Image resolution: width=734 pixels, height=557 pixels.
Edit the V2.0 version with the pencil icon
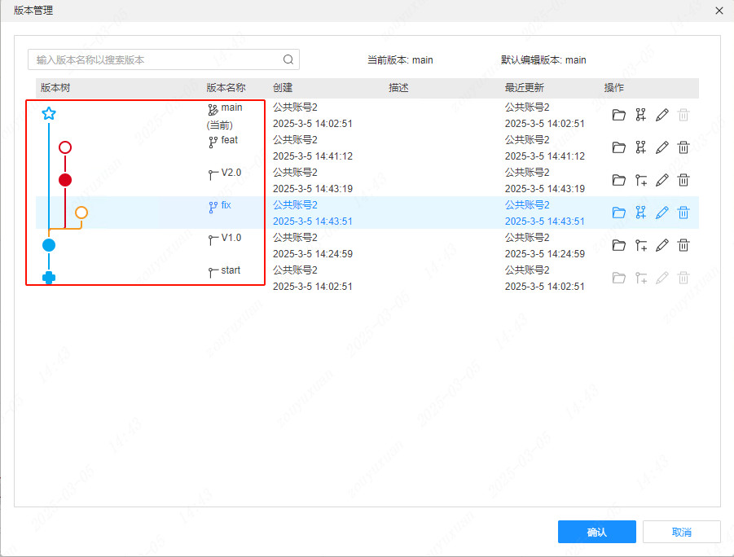tap(662, 180)
